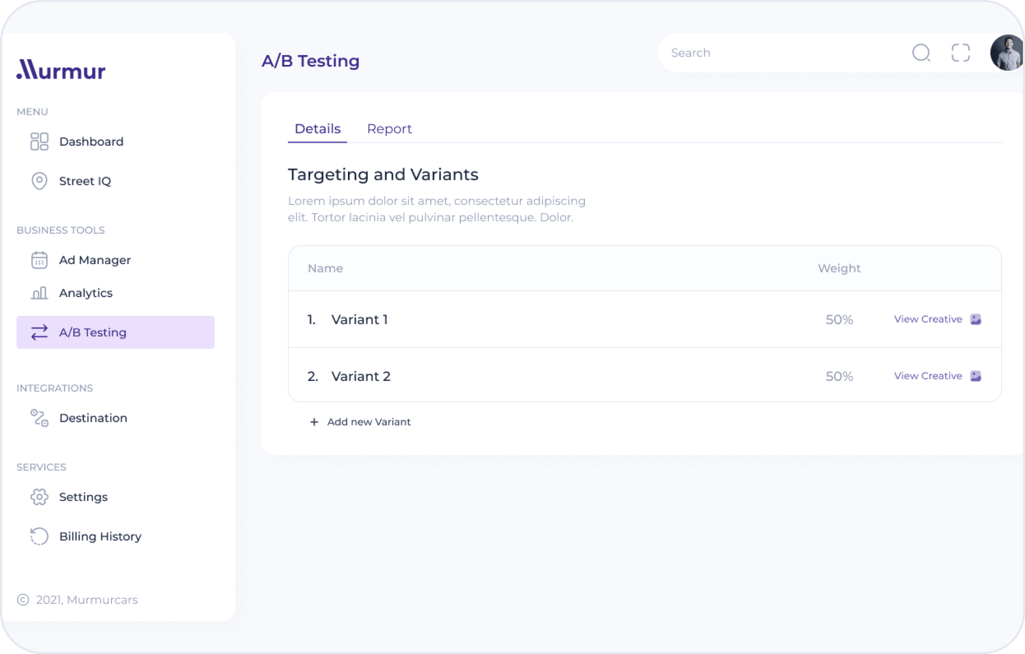View Creative for Variant 1

pos(928,319)
